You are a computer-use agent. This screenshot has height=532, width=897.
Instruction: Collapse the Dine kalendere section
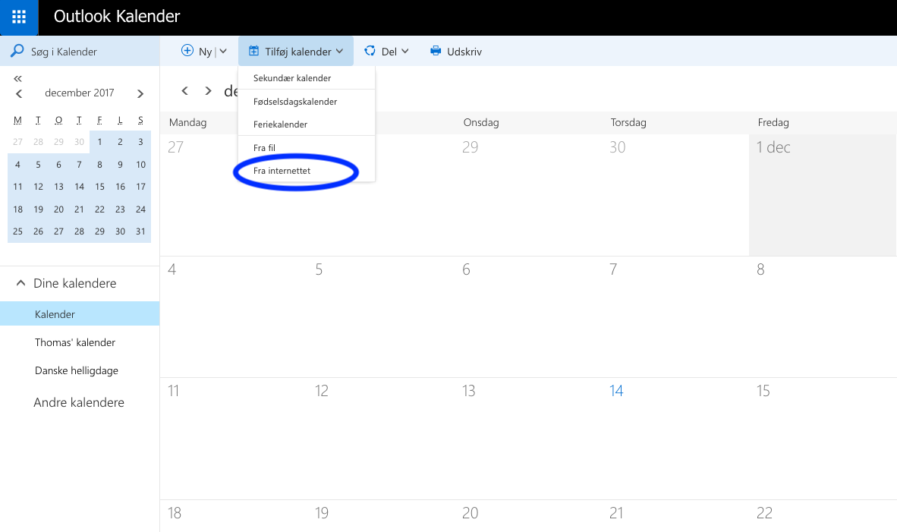coord(20,283)
